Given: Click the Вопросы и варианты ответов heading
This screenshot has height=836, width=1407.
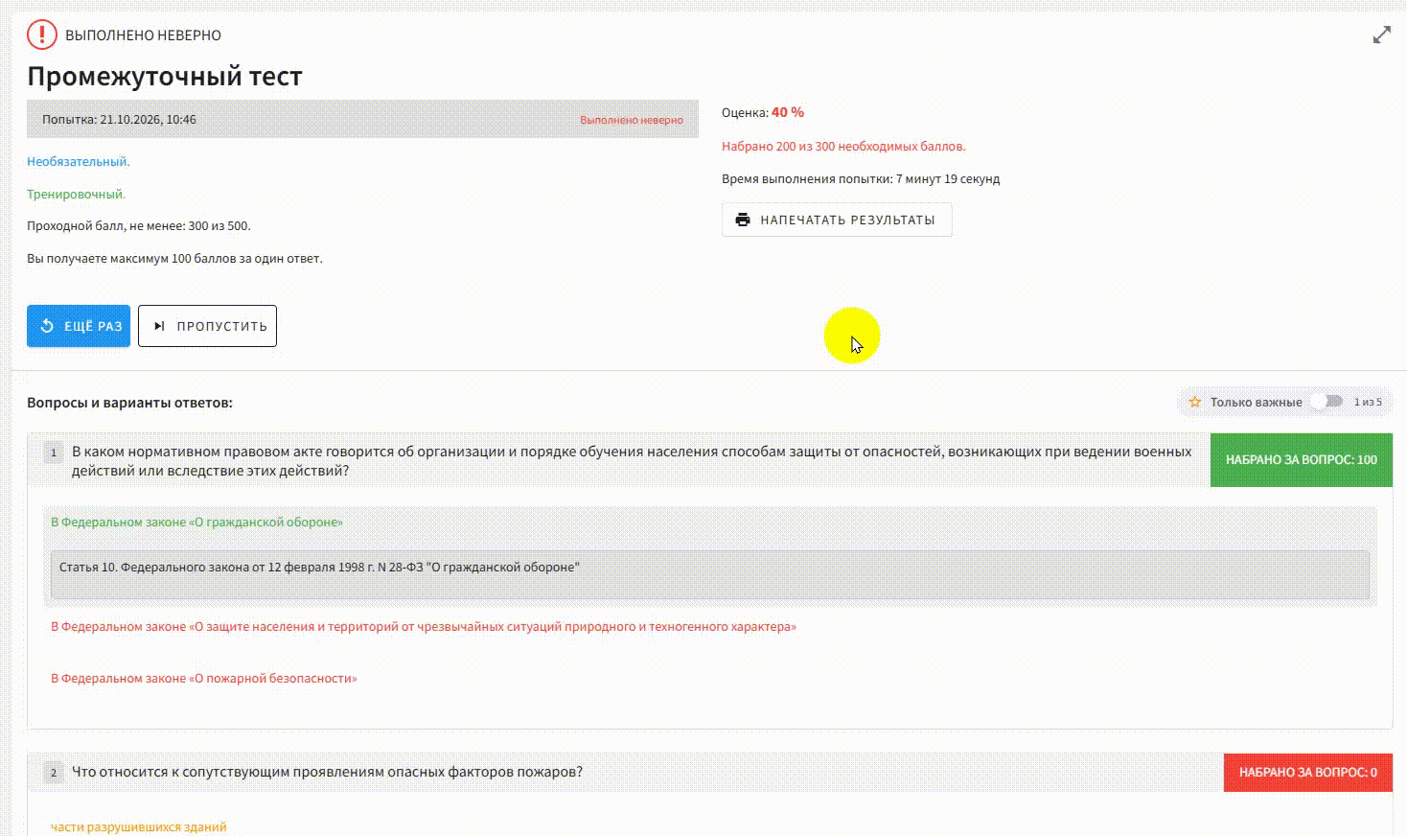Looking at the screenshot, I should point(129,403).
